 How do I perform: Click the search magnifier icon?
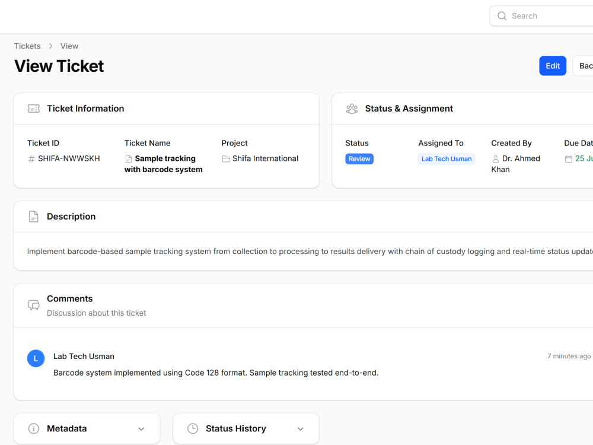[x=502, y=16]
